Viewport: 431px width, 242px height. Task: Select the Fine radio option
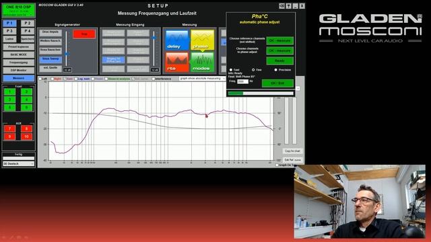[x=253, y=70]
